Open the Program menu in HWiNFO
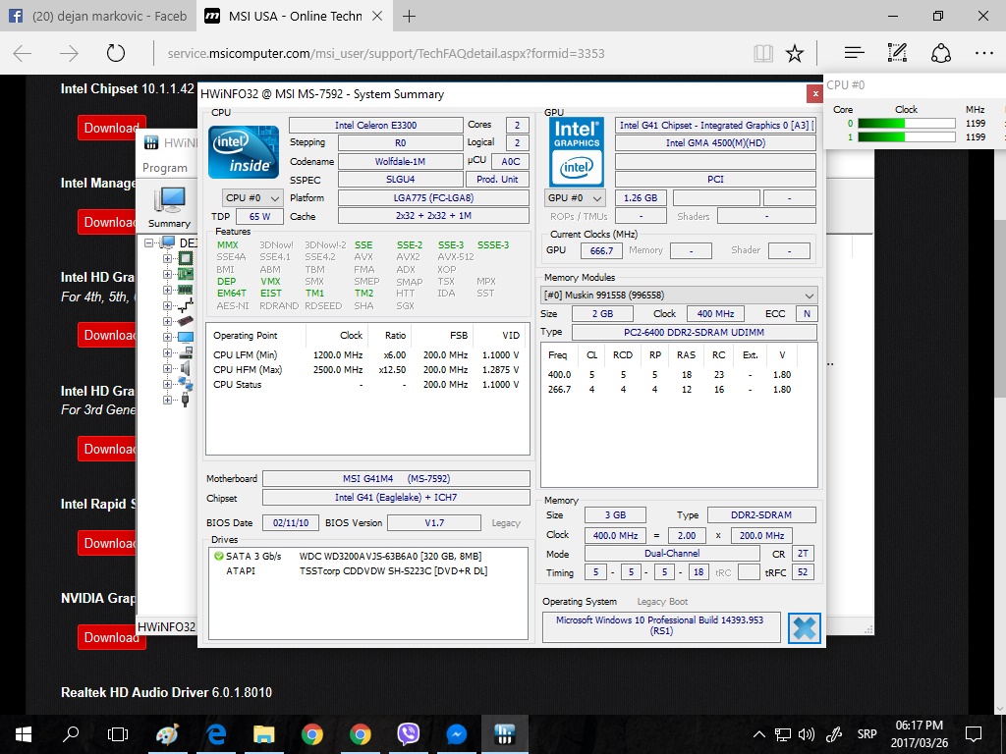Screen dimensions: 1006x754 click(x=165, y=168)
